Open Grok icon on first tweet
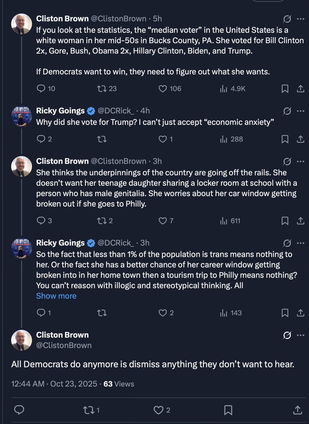309x424 pixels. point(287,19)
